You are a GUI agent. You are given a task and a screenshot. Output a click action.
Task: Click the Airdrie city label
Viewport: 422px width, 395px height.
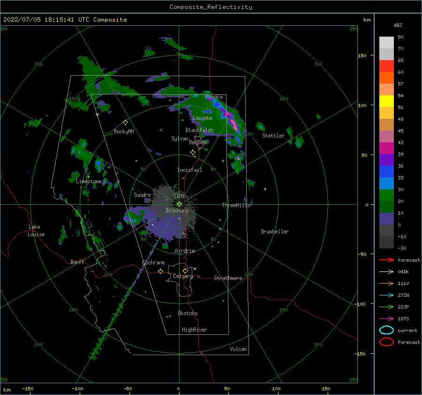click(x=185, y=251)
